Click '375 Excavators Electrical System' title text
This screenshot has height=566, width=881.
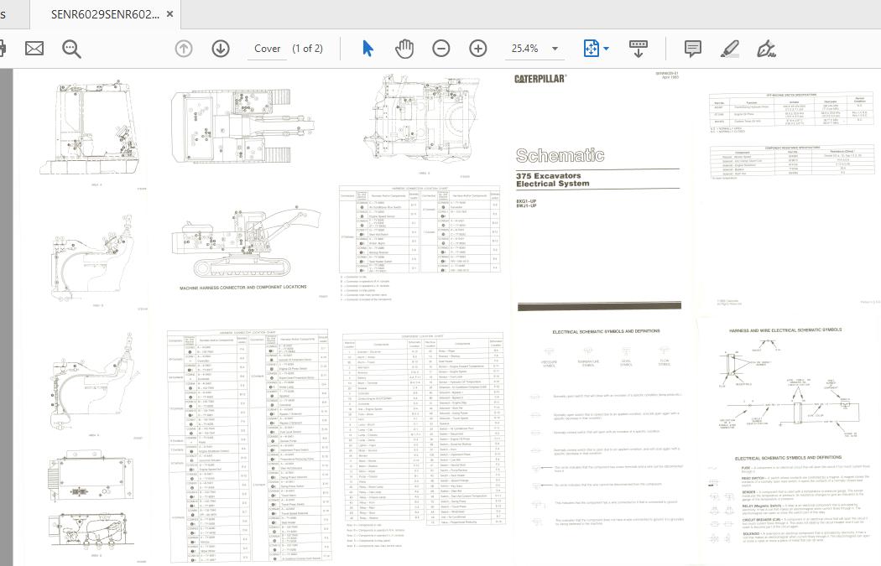553,179
